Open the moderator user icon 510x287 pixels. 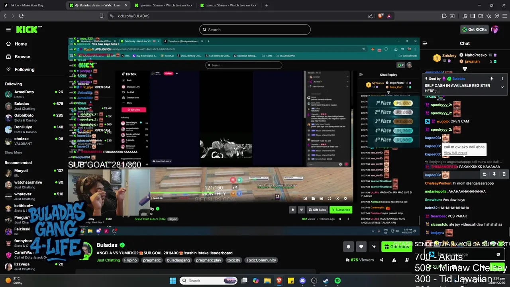[x=407, y=260]
